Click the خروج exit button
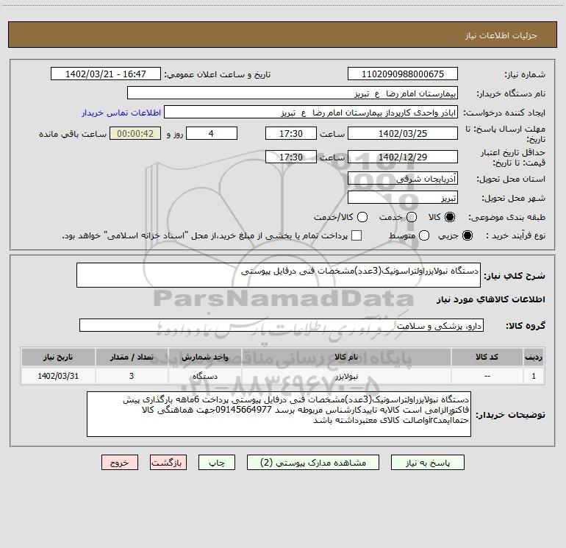This screenshot has height=548, width=566. tap(120, 463)
